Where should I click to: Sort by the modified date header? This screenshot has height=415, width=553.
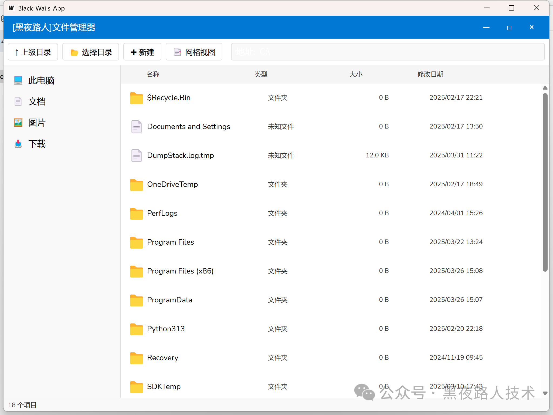point(430,74)
